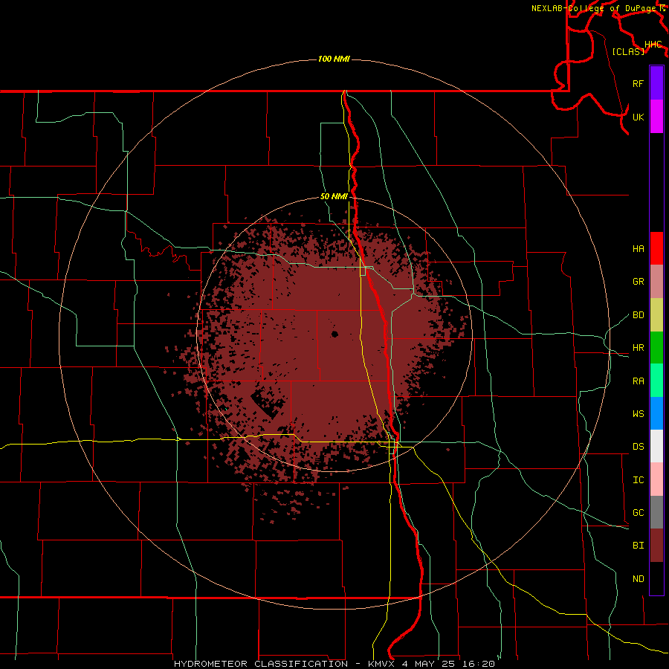Click the HA red legend color swatch

click(656, 248)
